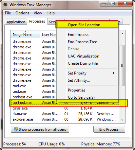Click the Processes: 54 status entry

click(x=14, y=144)
